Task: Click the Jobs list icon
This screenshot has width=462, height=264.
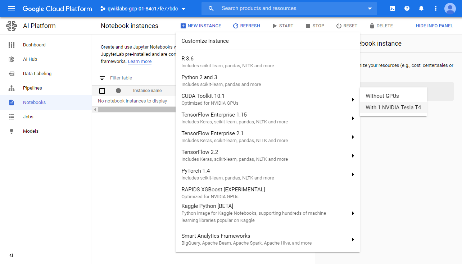Action: tap(12, 117)
